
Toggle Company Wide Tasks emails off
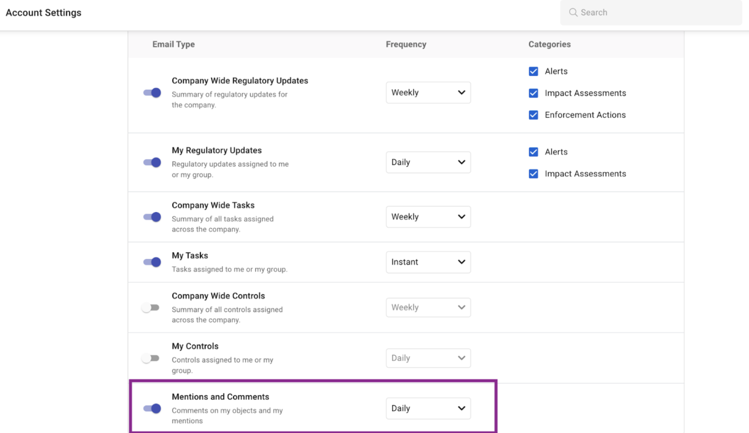coord(152,217)
